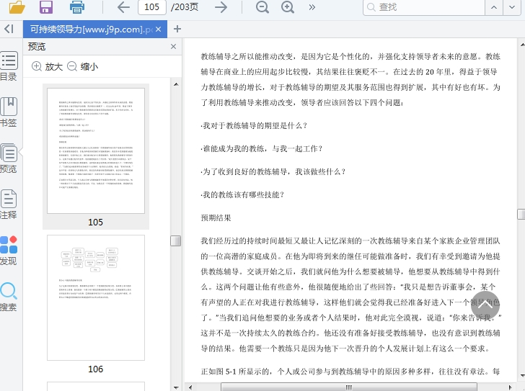Click the line 为了收到良好的教练辅导，我该做些什么

pyautogui.click(x=273, y=172)
